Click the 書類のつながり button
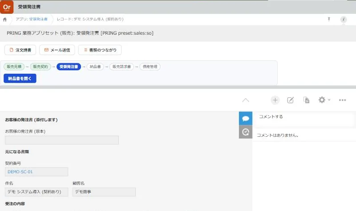Screen dimensions: 356x211 click(100, 50)
